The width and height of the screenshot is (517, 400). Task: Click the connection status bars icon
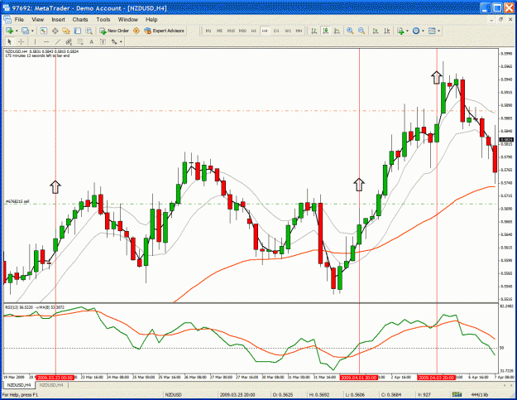coord(457,394)
